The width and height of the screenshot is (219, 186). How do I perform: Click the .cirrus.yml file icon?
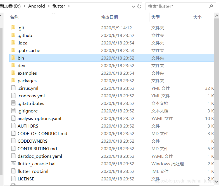pos(13,88)
